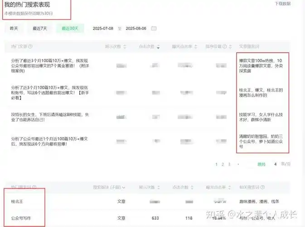This screenshot has height=227, width=305.
Task: Open article about 7个黄金赛道
Action: (x=50, y=66)
